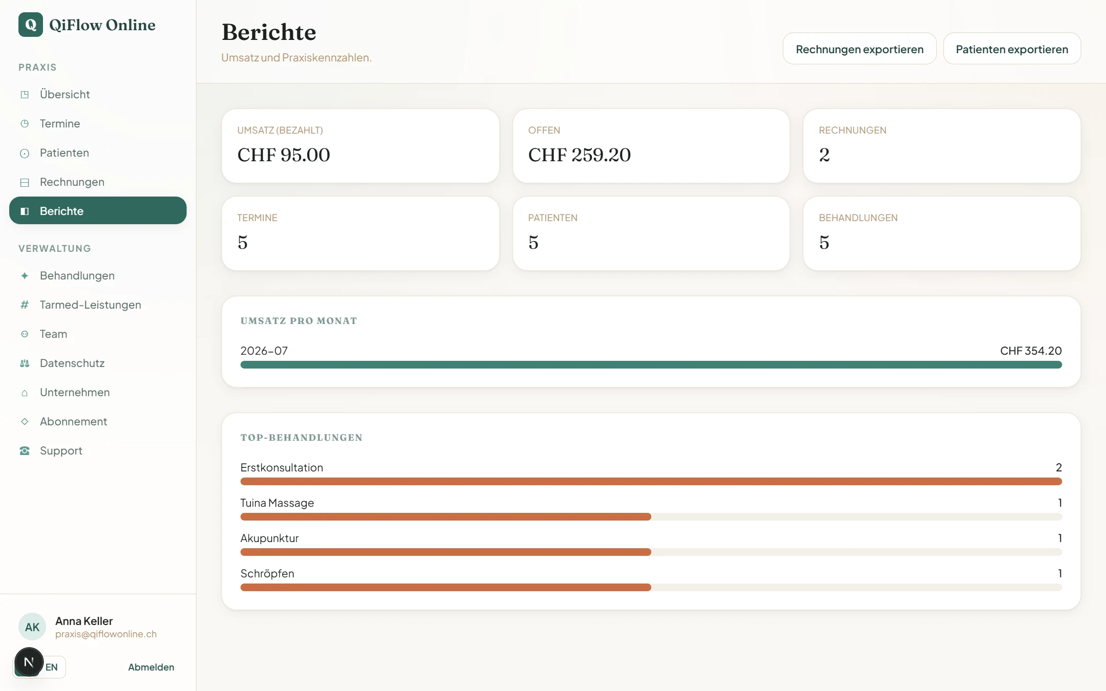Go to Team in the sidebar
The width and height of the screenshot is (1106, 691).
click(x=98, y=334)
